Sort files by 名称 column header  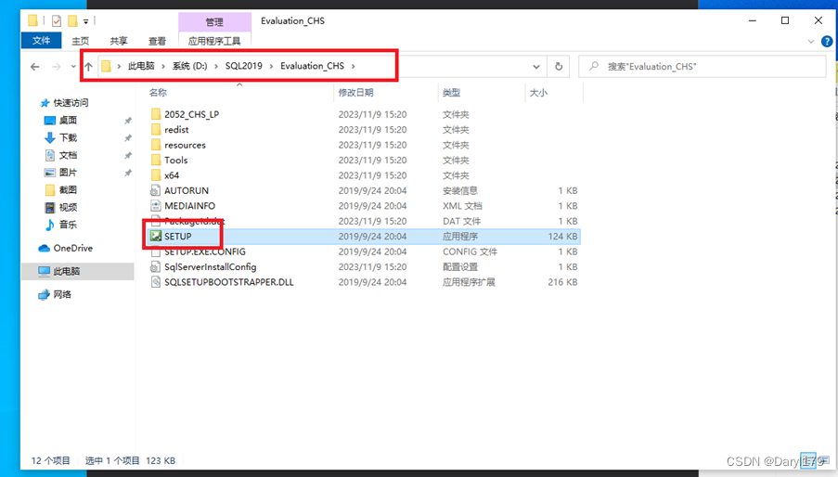(158, 93)
